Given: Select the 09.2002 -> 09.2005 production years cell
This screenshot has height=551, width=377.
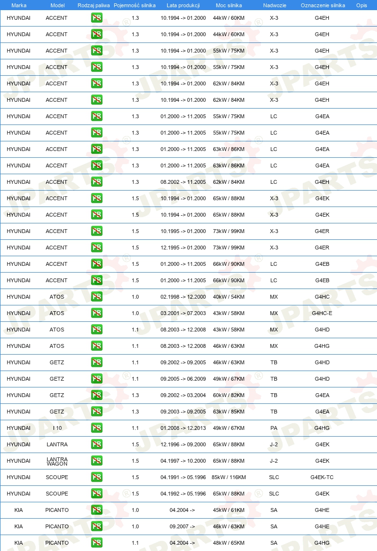Looking at the screenshot, I should click(x=183, y=362).
